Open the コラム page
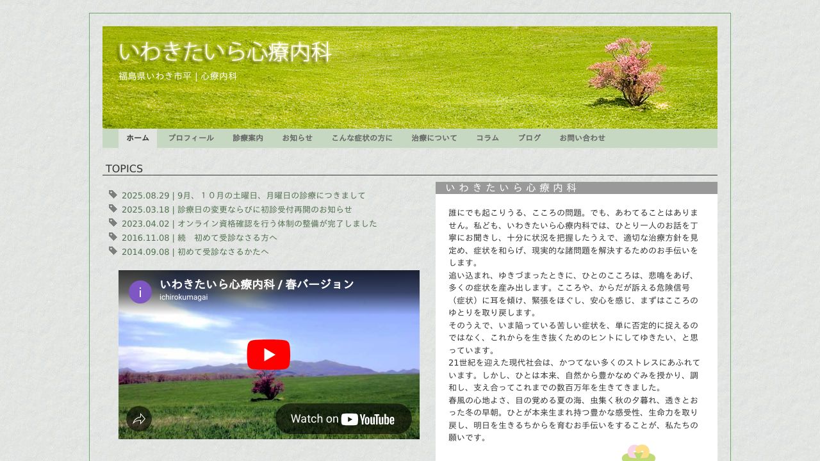Viewport: 820px width, 461px height. click(488, 138)
